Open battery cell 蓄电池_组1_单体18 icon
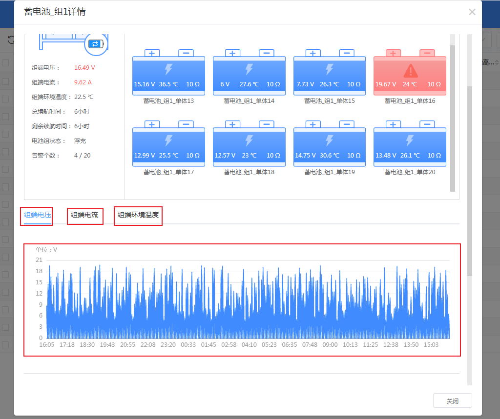 tap(249, 143)
